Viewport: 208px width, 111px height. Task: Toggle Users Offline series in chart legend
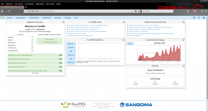92,61
